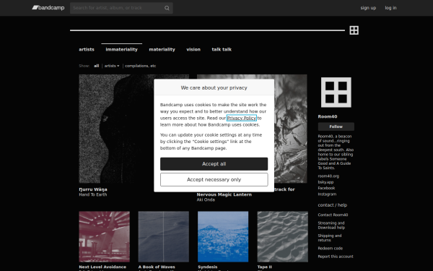
Task: Click the Room40 grid icon beside header bar
Action: [x=354, y=30]
